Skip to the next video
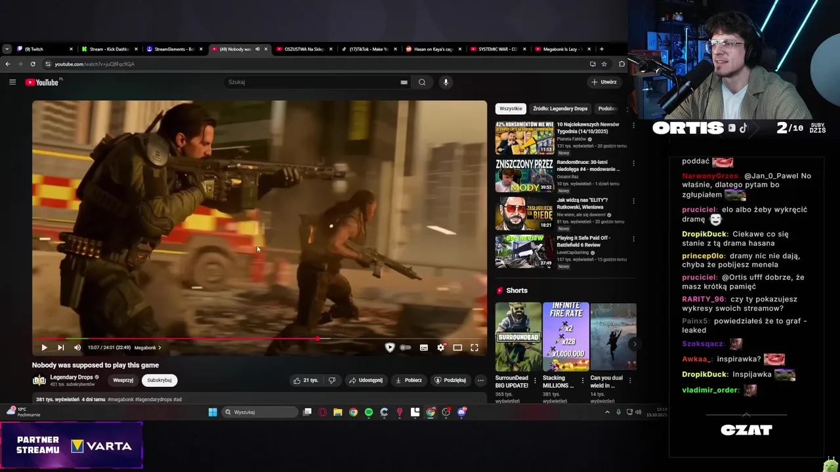This screenshot has height=472, width=840. pyautogui.click(x=60, y=347)
